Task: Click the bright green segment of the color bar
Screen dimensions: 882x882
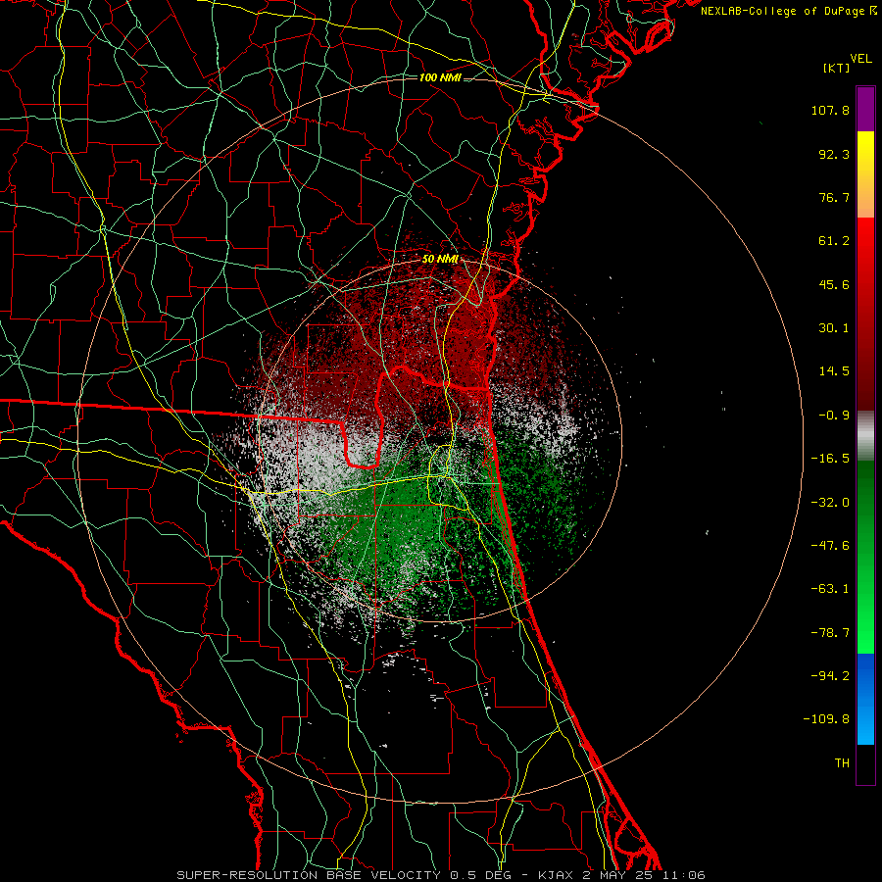Action: click(x=865, y=557)
